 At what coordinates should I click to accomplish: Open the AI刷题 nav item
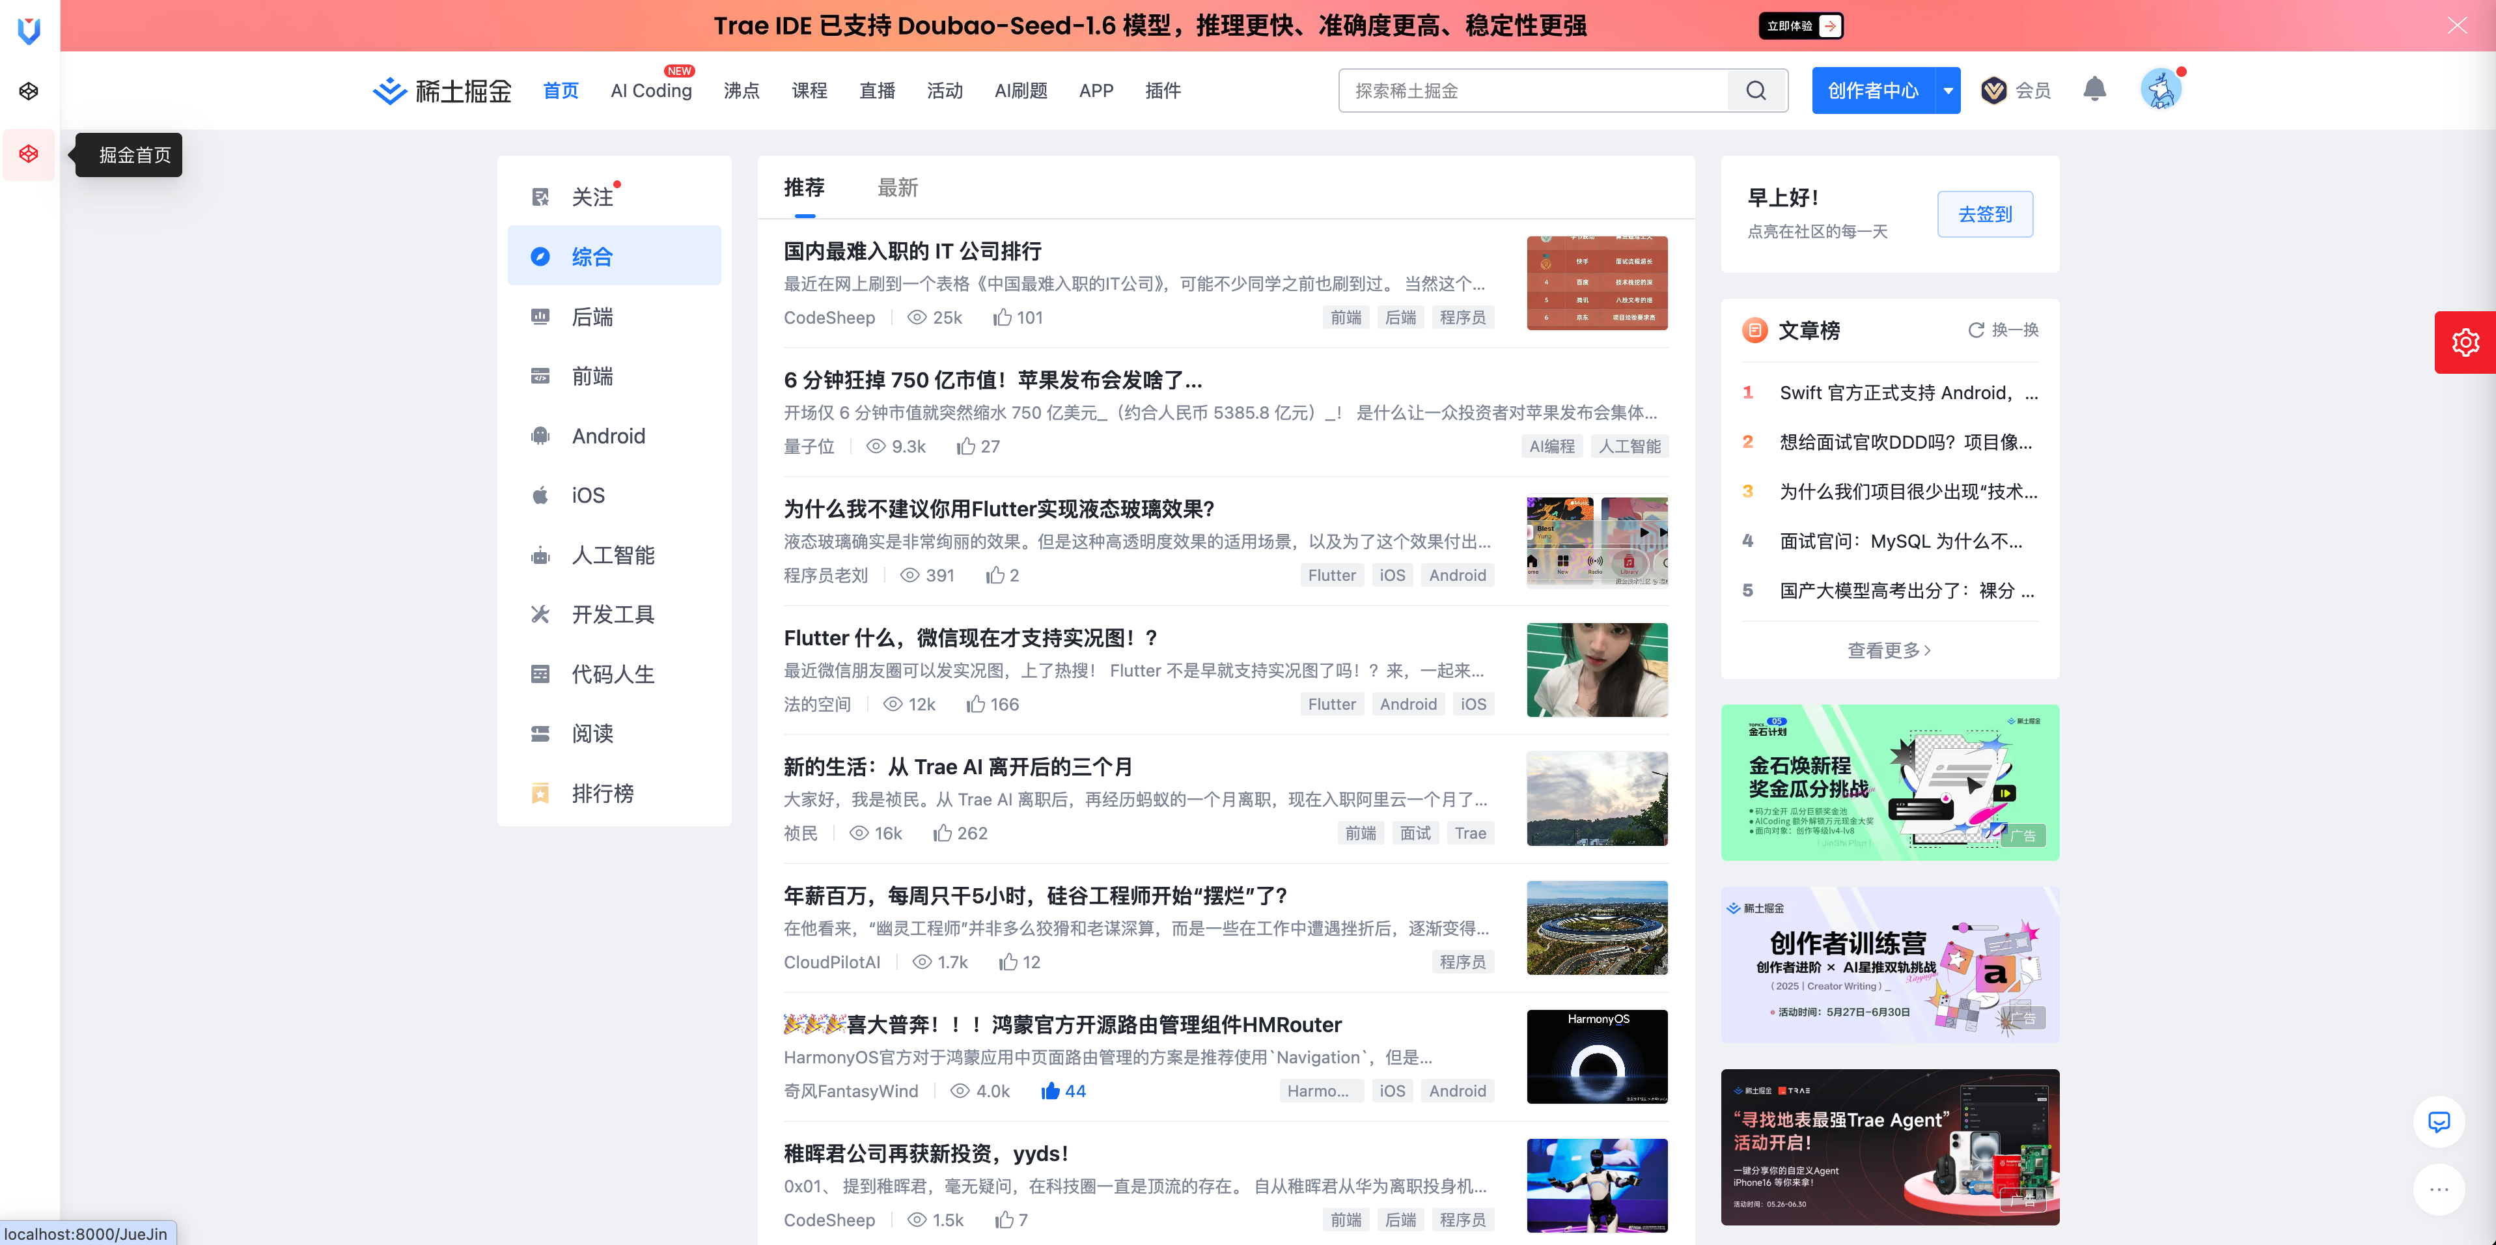pyautogui.click(x=1021, y=90)
